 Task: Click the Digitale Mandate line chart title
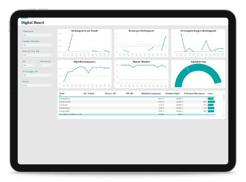[x=141, y=61]
